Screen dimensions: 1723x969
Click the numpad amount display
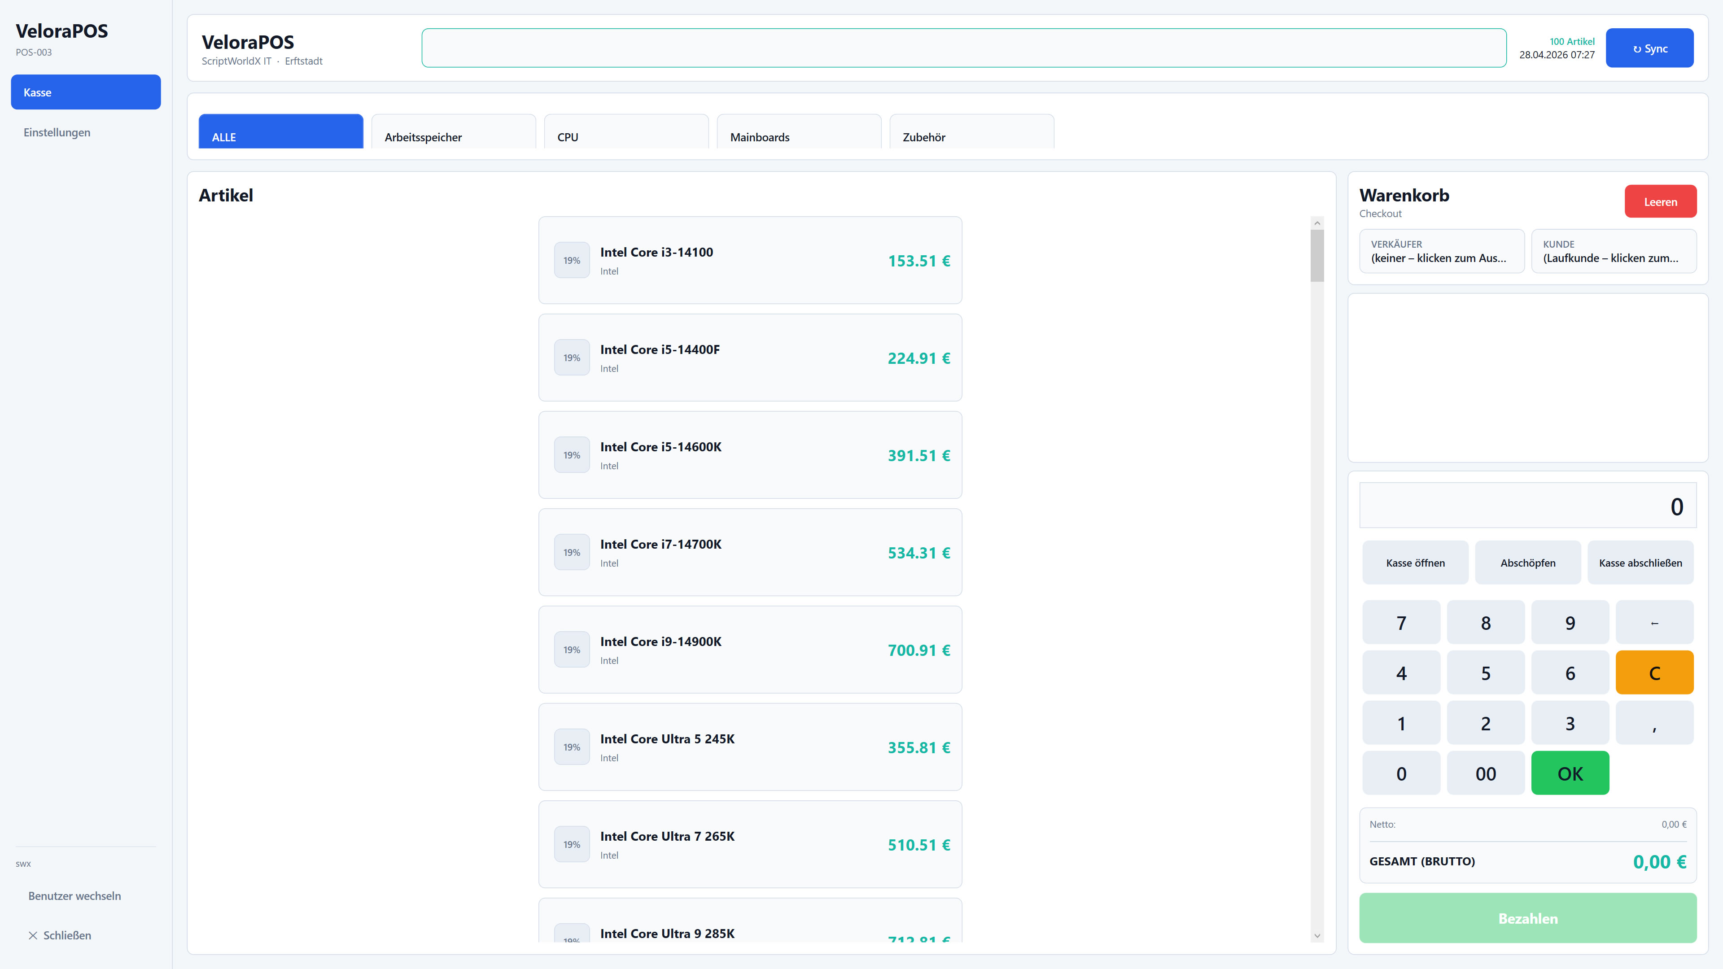coord(1528,506)
